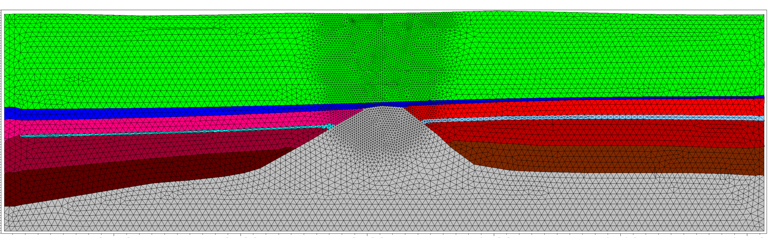Click the dark red layer below light blue band

(x=613, y=133)
